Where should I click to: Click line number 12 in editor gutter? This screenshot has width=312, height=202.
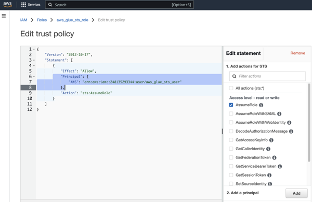(x=30, y=109)
